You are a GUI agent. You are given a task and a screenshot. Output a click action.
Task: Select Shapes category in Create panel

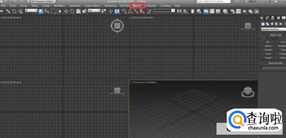click(267, 24)
